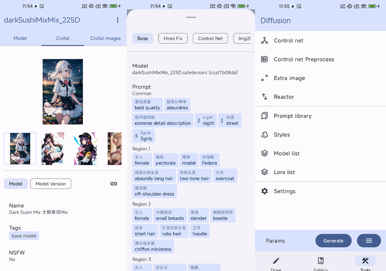
Task: Switch to the Draw tab
Action: coord(276,264)
